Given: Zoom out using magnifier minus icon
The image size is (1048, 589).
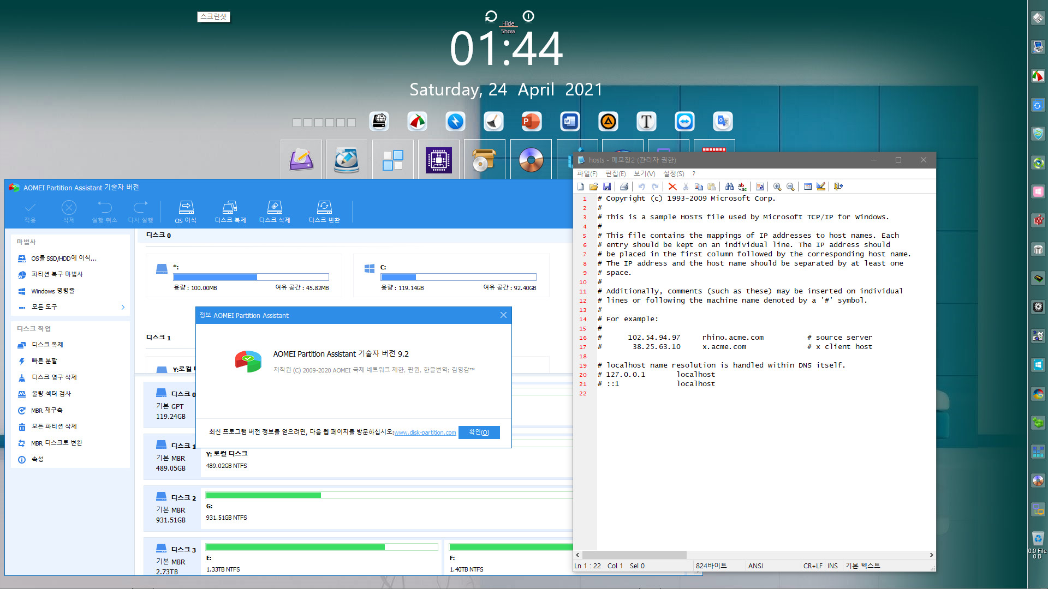Looking at the screenshot, I should click(x=790, y=187).
